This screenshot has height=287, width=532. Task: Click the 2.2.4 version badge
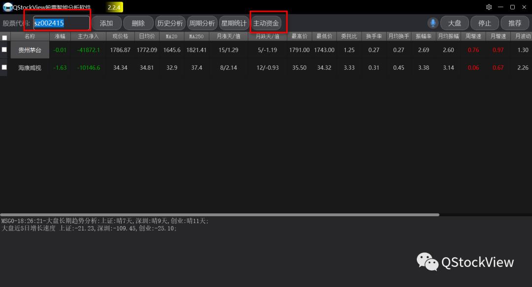click(114, 7)
